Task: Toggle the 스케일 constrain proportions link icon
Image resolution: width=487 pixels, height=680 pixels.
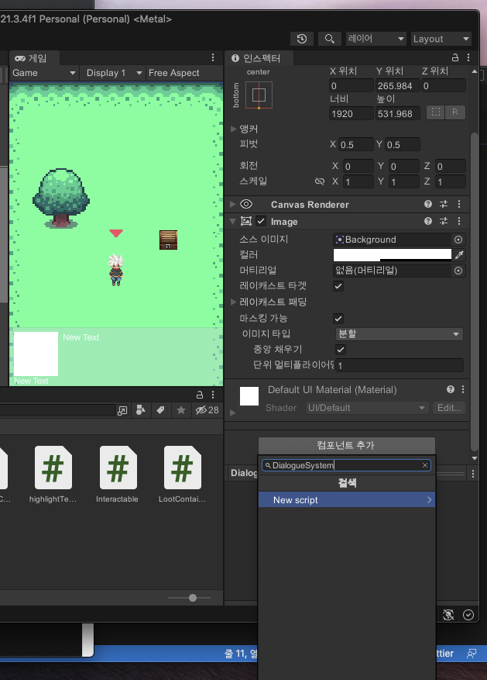Action: pos(320,181)
